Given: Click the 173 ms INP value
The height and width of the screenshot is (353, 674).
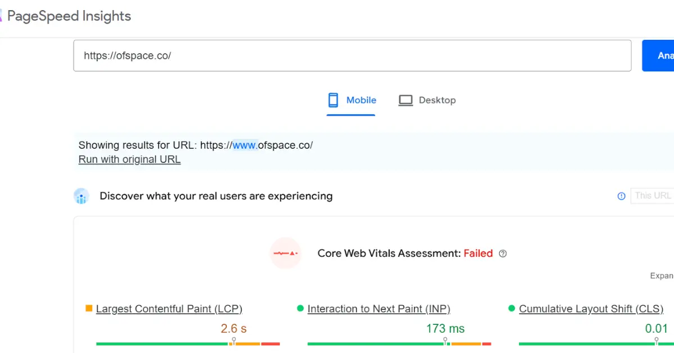Looking at the screenshot, I should tap(445, 328).
